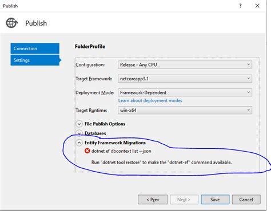Click the Entity Framework Migrations label

point(115,143)
